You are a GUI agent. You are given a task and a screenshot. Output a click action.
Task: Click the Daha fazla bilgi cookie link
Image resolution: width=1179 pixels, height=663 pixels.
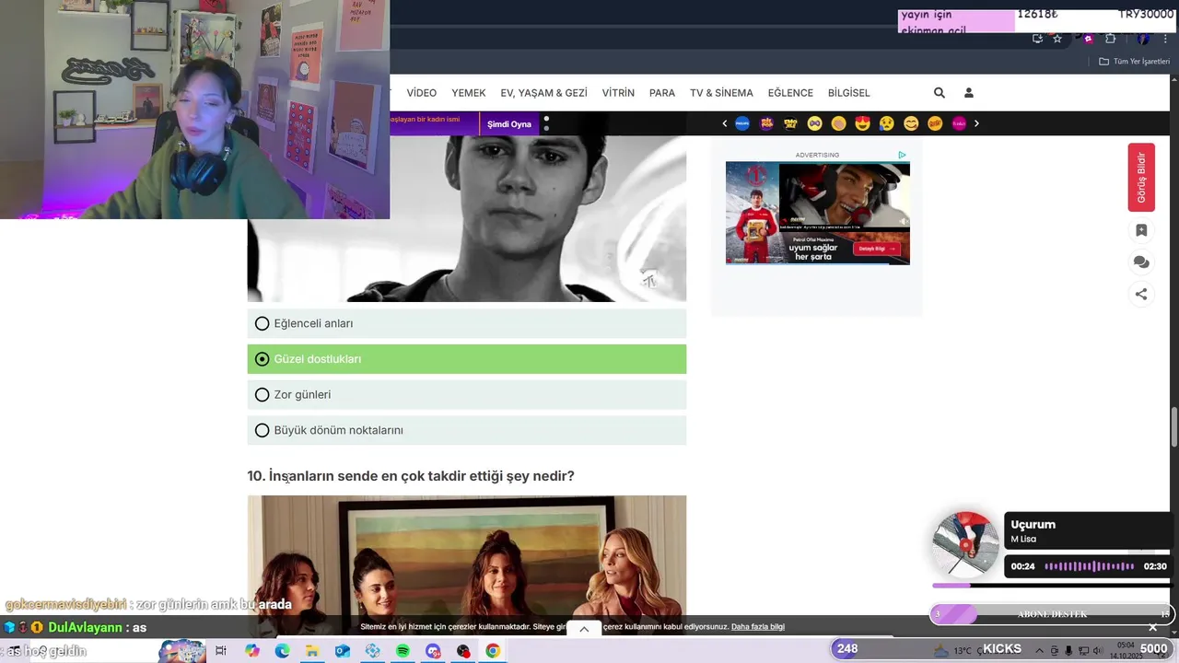(x=758, y=627)
